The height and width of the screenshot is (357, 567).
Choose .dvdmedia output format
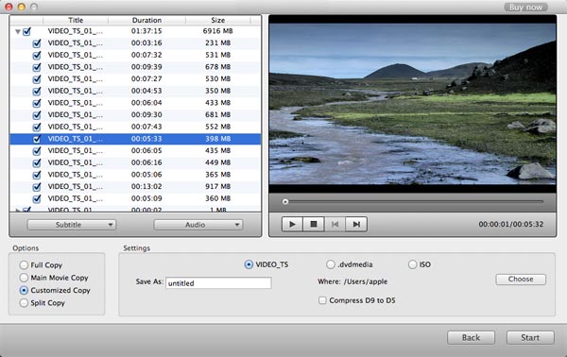pos(331,264)
